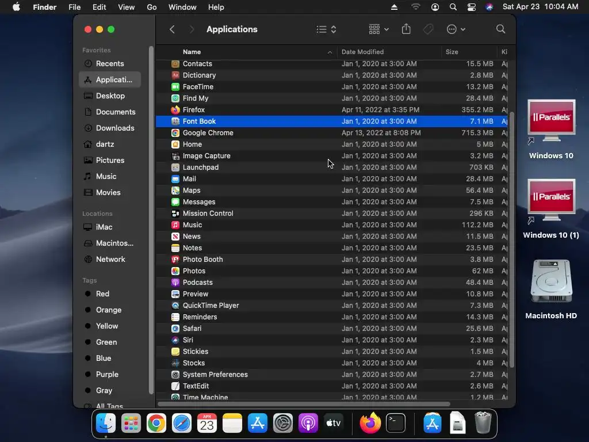Screen dimensions: 589x442
Task: Open the View menu
Action: [126, 7]
